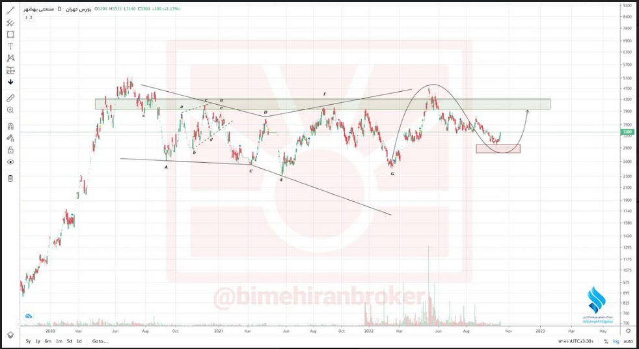Enable auto scale on price axis
This screenshot has width=639, height=349.
pos(628,341)
